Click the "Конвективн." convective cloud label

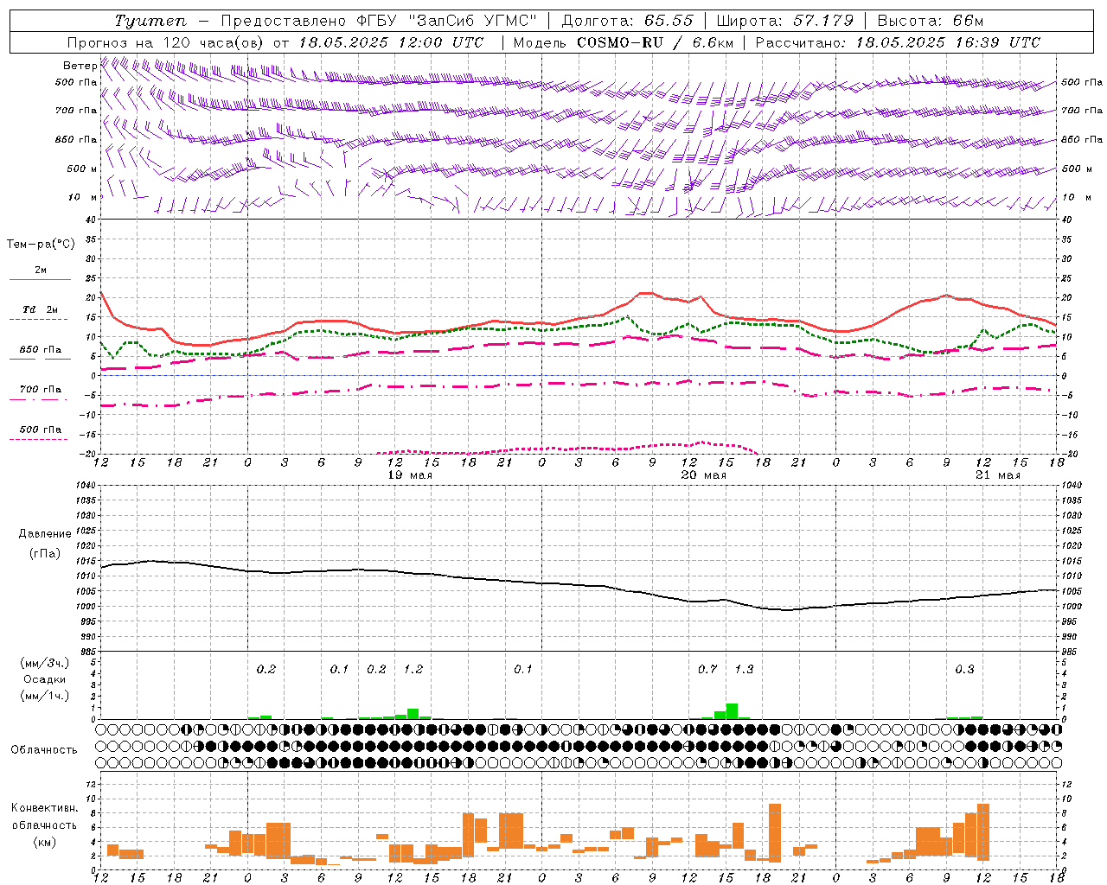pyautogui.click(x=44, y=808)
